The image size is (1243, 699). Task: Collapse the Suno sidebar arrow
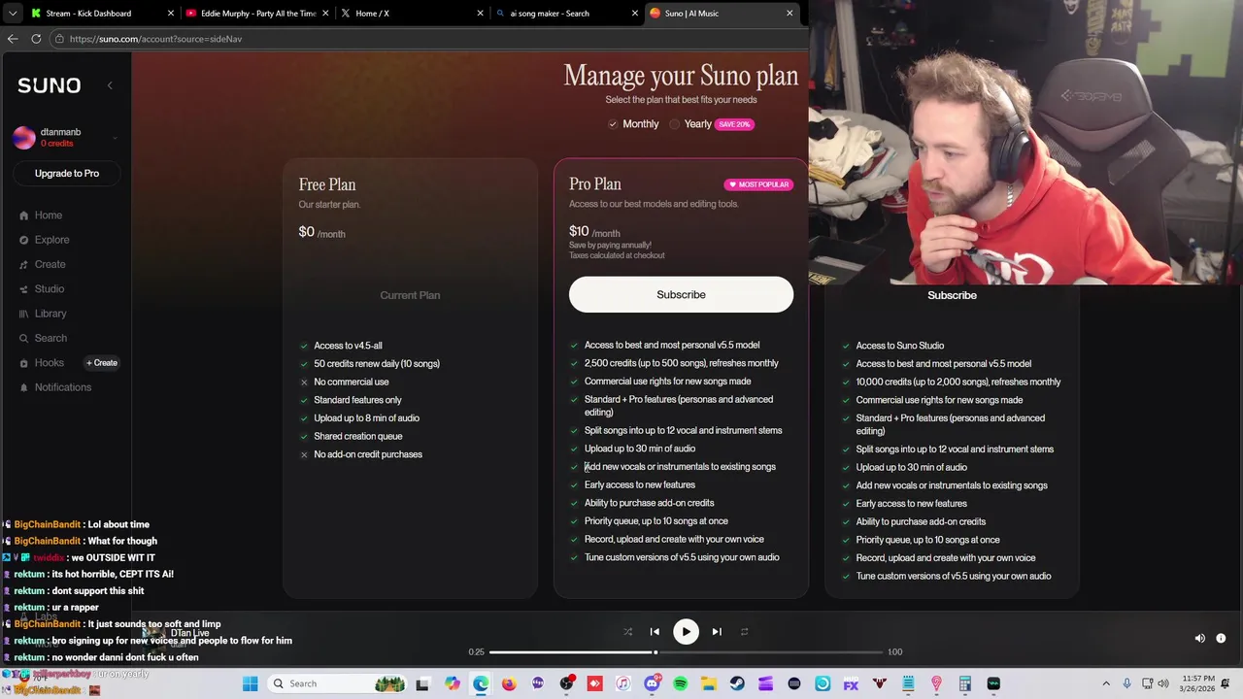(110, 85)
